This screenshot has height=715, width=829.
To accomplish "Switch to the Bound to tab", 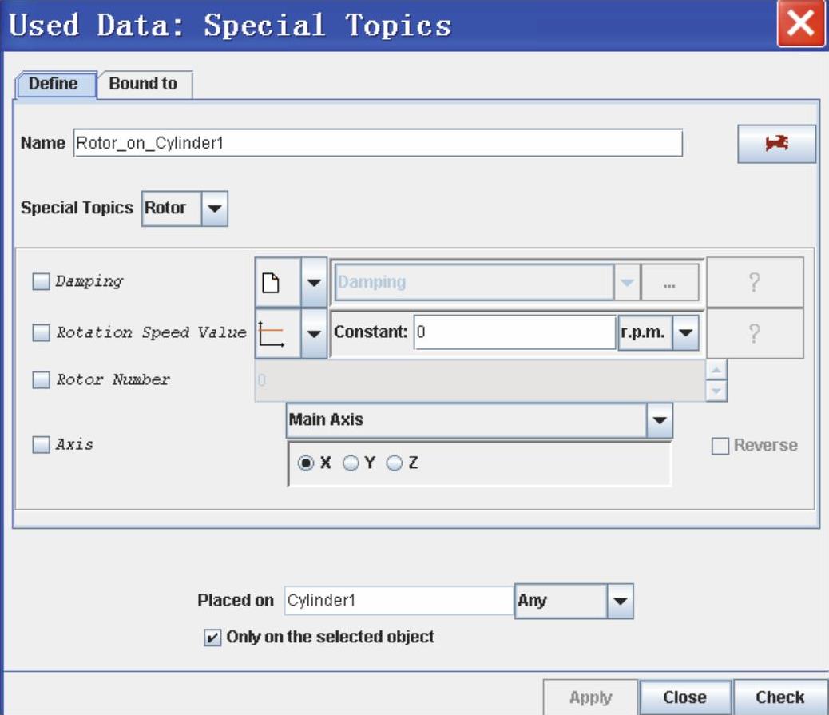I will [144, 84].
